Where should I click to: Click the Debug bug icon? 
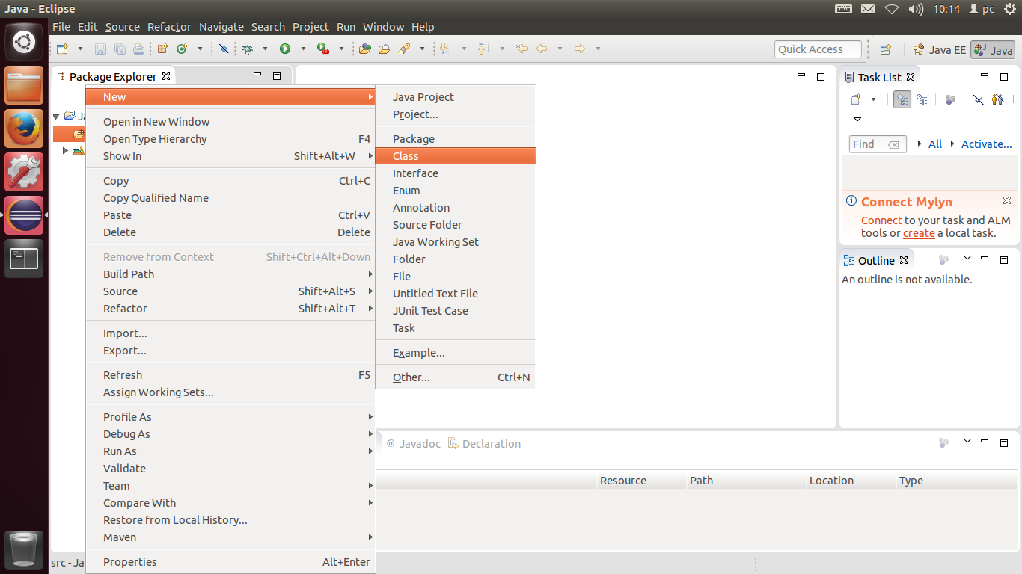pyautogui.click(x=248, y=49)
